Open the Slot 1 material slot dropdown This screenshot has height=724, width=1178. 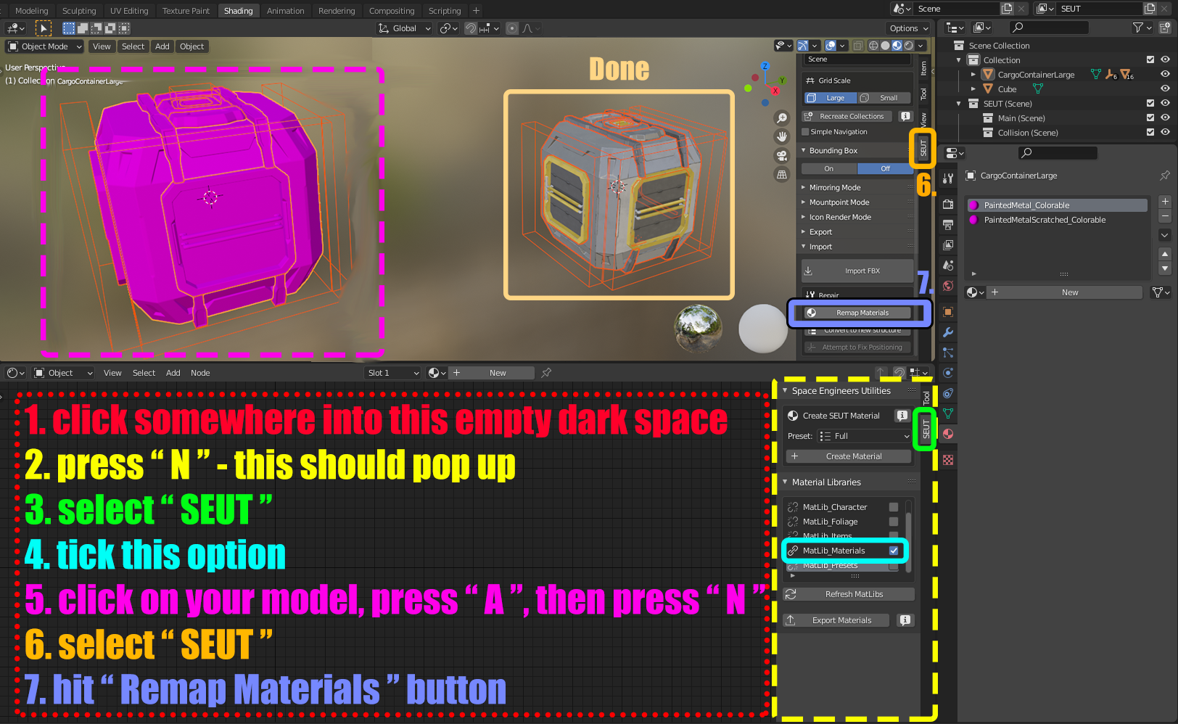392,373
